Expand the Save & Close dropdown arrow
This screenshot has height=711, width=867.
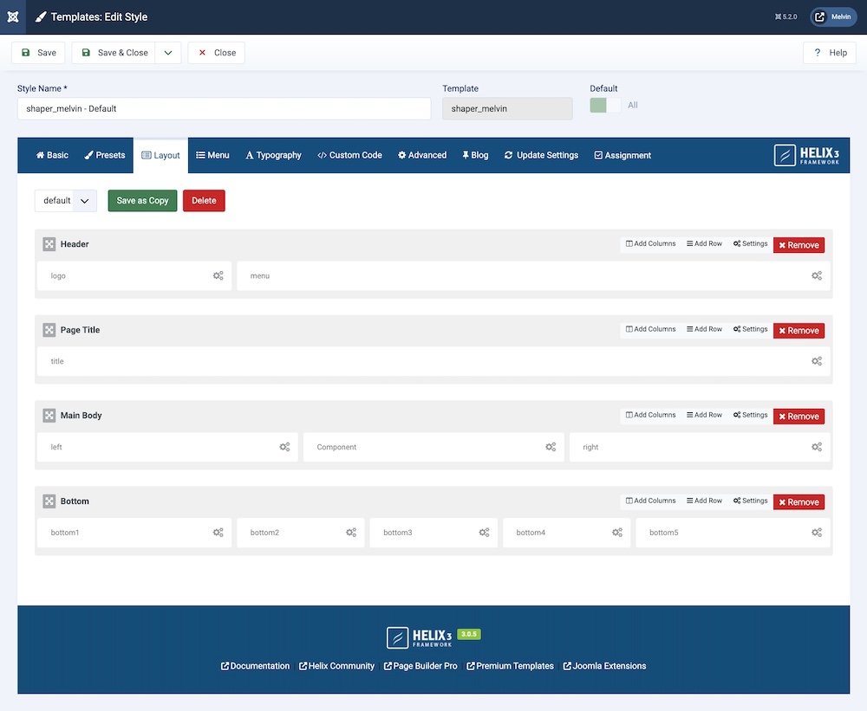(168, 53)
